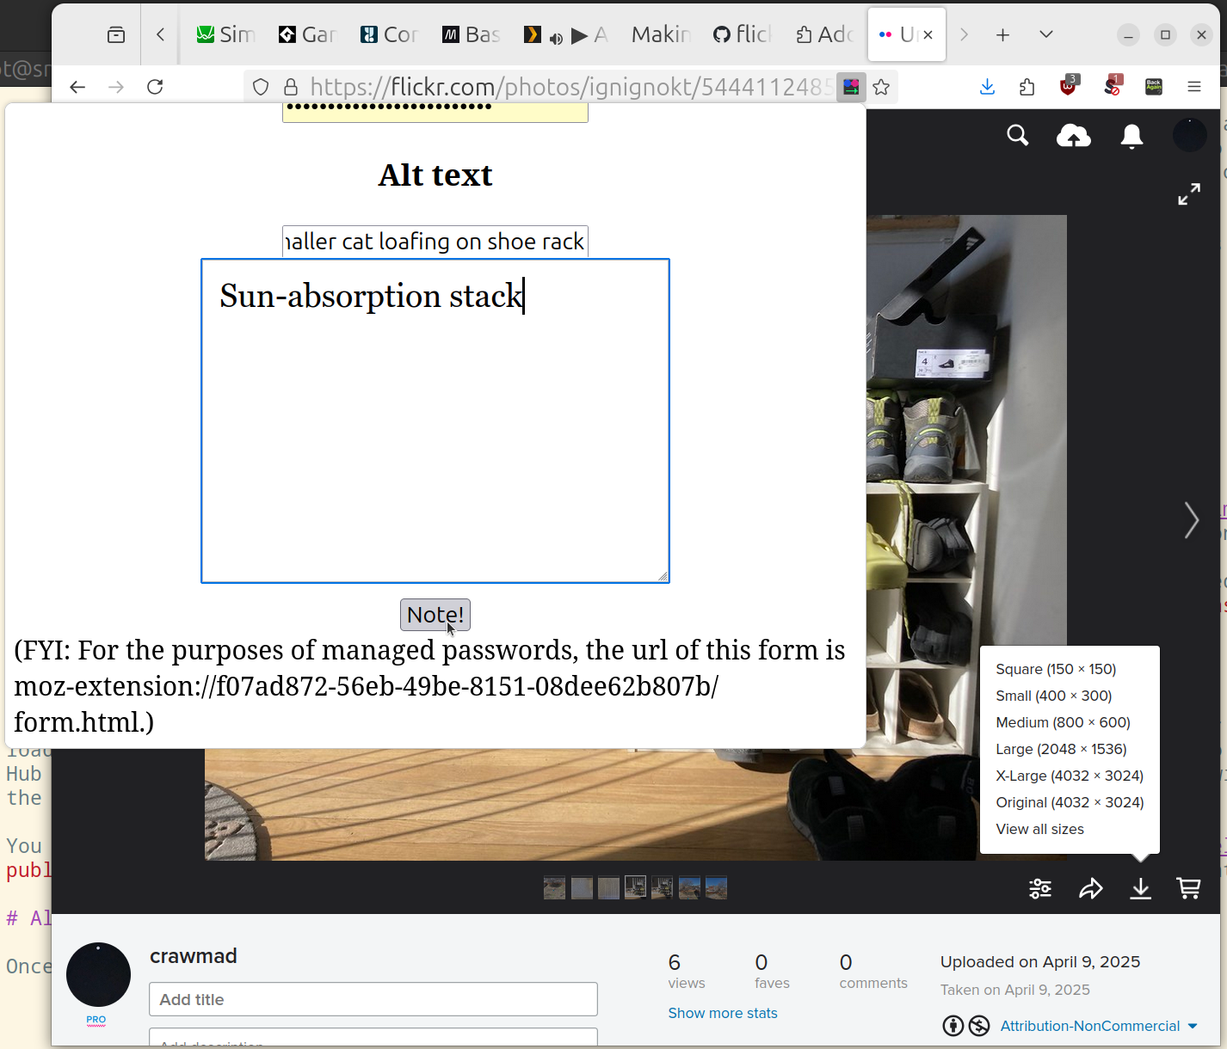Viewport: 1227px width, 1049px height.
Task: Open notifications via the bell icon
Action: tap(1131, 136)
